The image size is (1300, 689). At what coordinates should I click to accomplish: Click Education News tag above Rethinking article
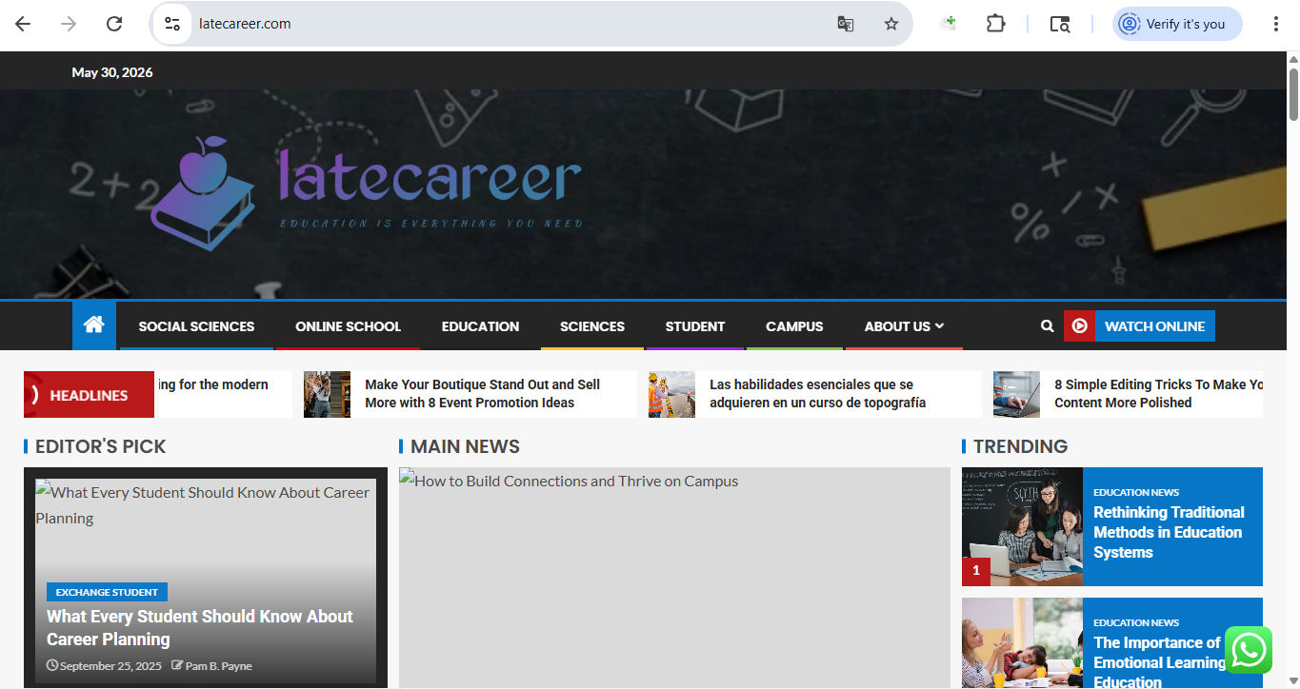[x=1136, y=492]
